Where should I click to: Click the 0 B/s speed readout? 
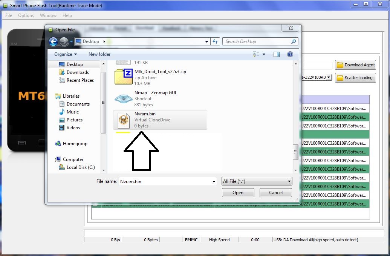[115, 240]
